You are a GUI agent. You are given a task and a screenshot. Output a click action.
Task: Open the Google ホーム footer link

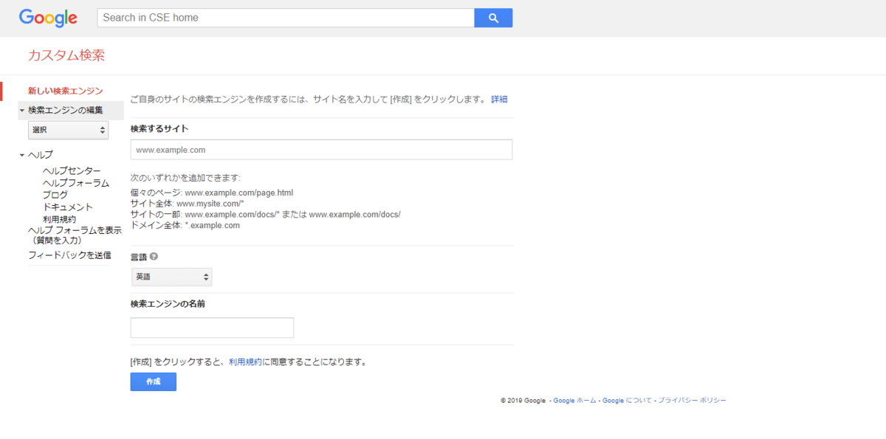pos(574,401)
